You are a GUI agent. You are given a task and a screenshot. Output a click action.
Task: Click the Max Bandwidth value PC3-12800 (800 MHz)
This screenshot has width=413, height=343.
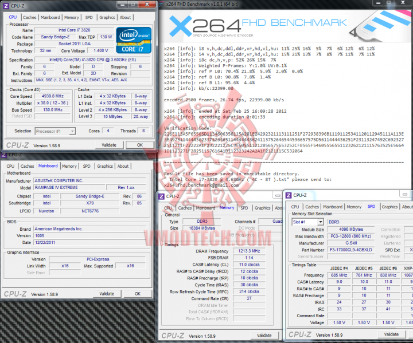point(351,236)
